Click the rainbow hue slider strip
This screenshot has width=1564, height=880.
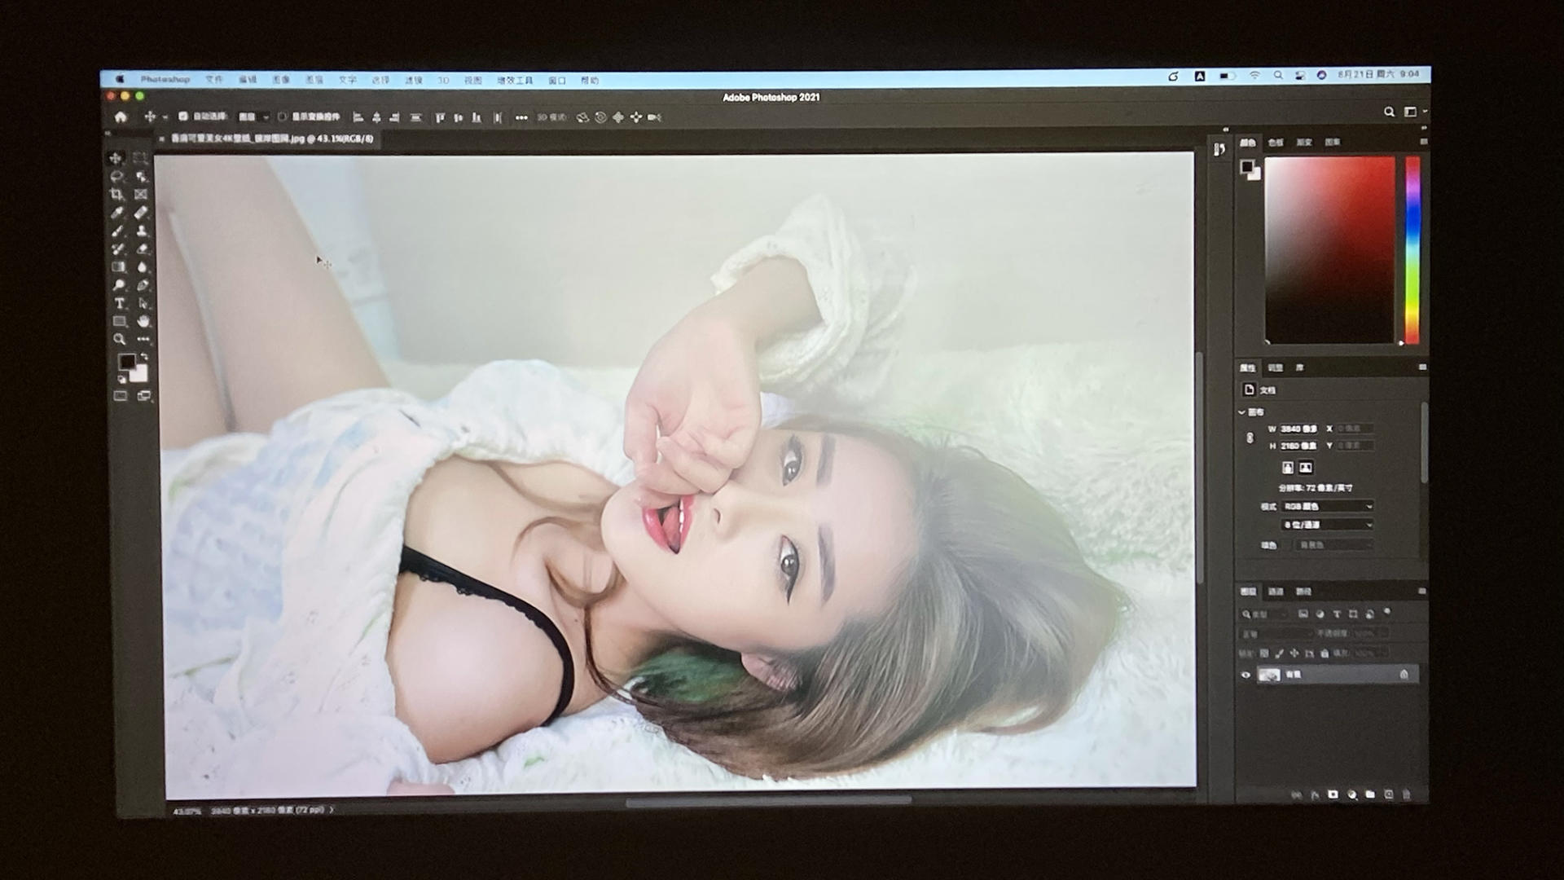1412,249
